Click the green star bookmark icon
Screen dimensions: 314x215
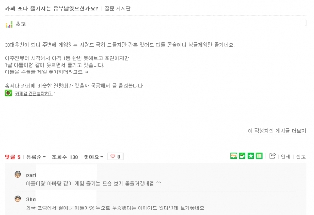251,156
